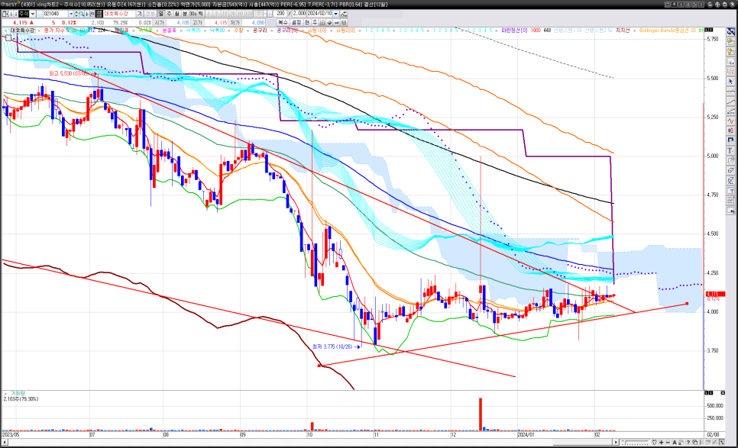Open the fx indicator formula icon
Screen dimensions: 738x448
coord(730,61)
